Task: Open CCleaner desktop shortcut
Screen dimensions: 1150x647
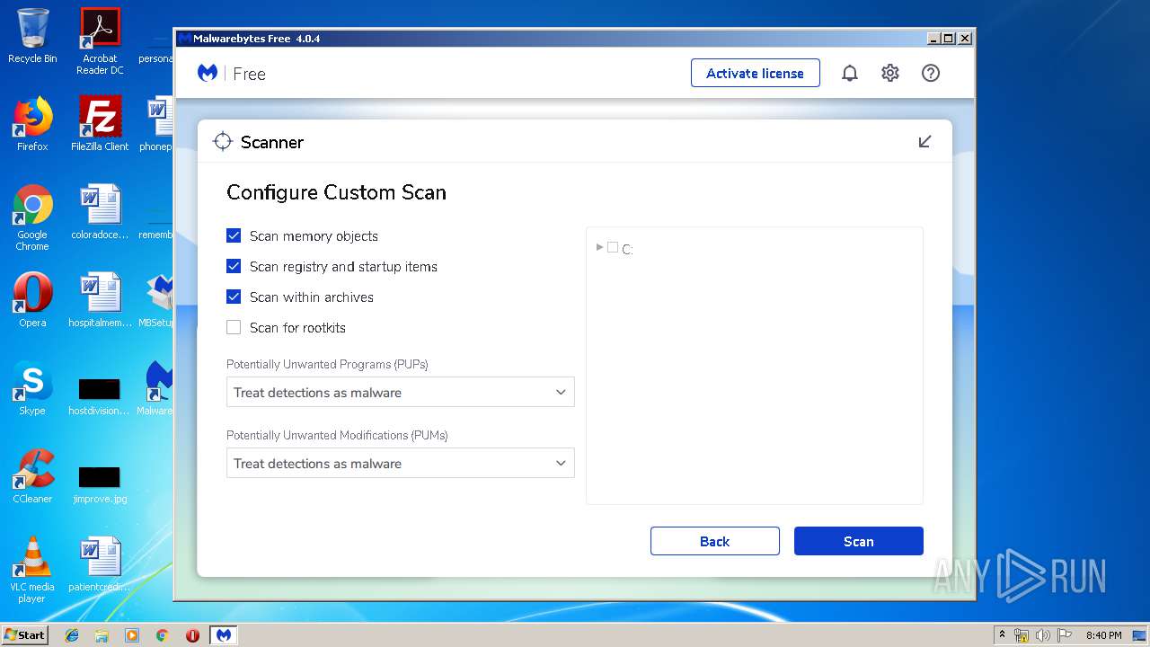Action: pos(32,476)
